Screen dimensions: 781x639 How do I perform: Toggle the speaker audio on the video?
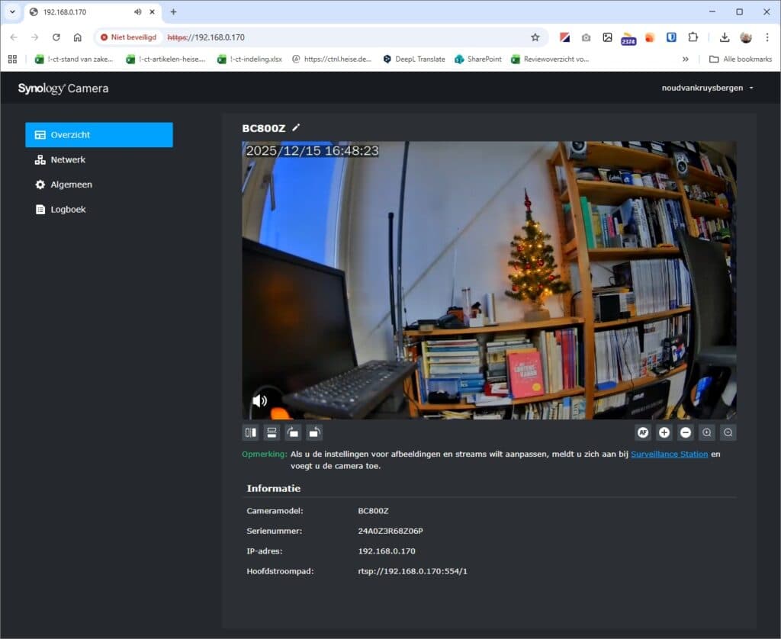pos(260,400)
